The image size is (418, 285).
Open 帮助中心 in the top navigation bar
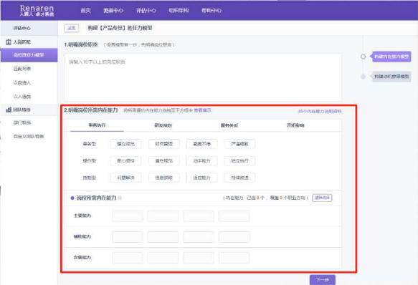(x=211, y=11)
